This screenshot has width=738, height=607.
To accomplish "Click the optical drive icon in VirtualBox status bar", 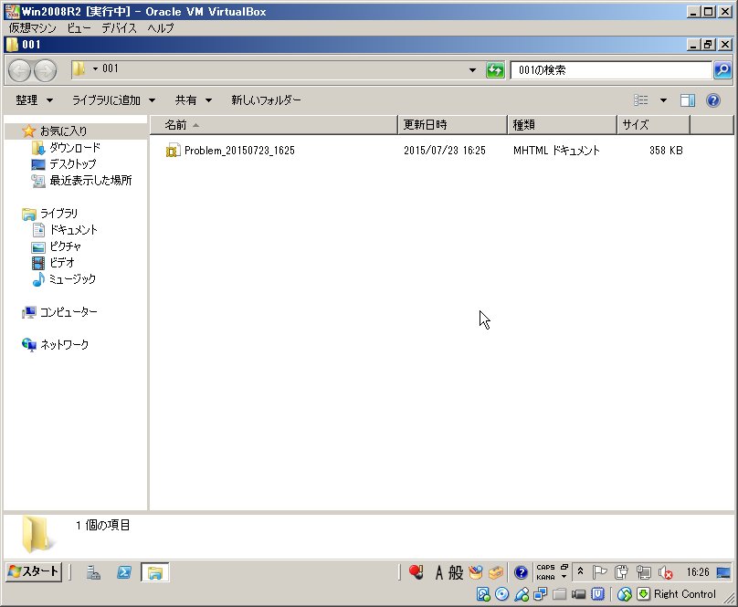I will point(501,594).
